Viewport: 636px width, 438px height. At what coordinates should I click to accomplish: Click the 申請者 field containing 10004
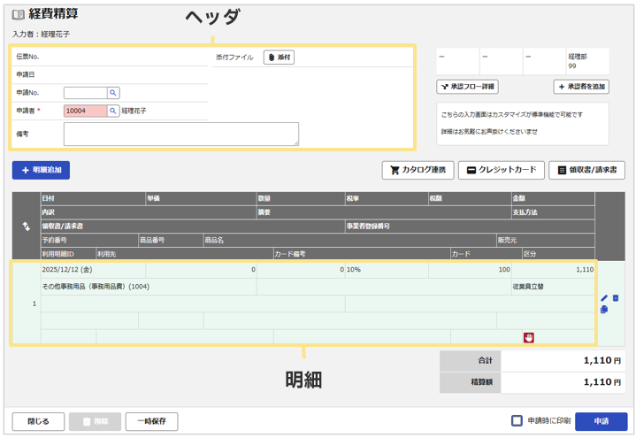[x=86, y=111]
